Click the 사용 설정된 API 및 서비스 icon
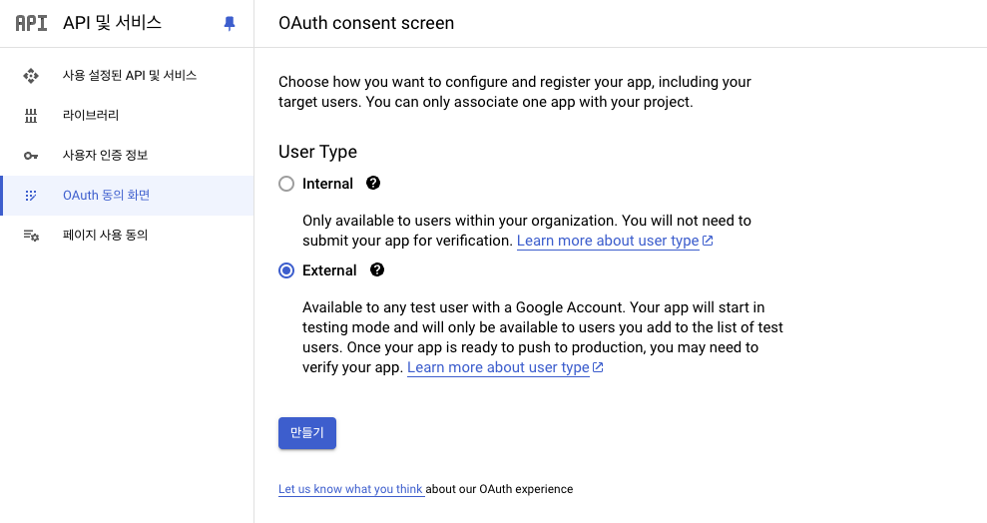The width and height of the screenshot is (987, 523). pos(31,76)
